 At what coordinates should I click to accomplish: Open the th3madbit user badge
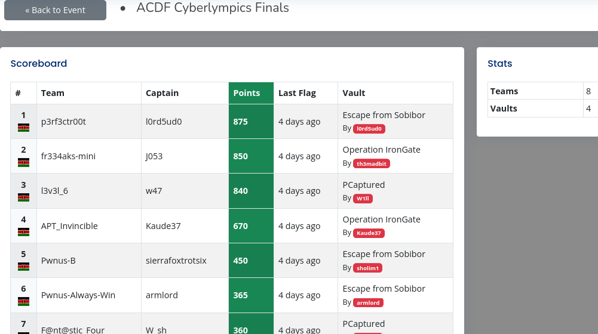[x=372, y=164]
